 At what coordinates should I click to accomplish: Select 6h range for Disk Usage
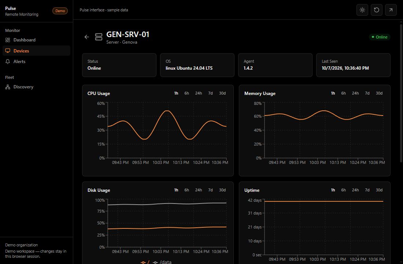(186, 190)
